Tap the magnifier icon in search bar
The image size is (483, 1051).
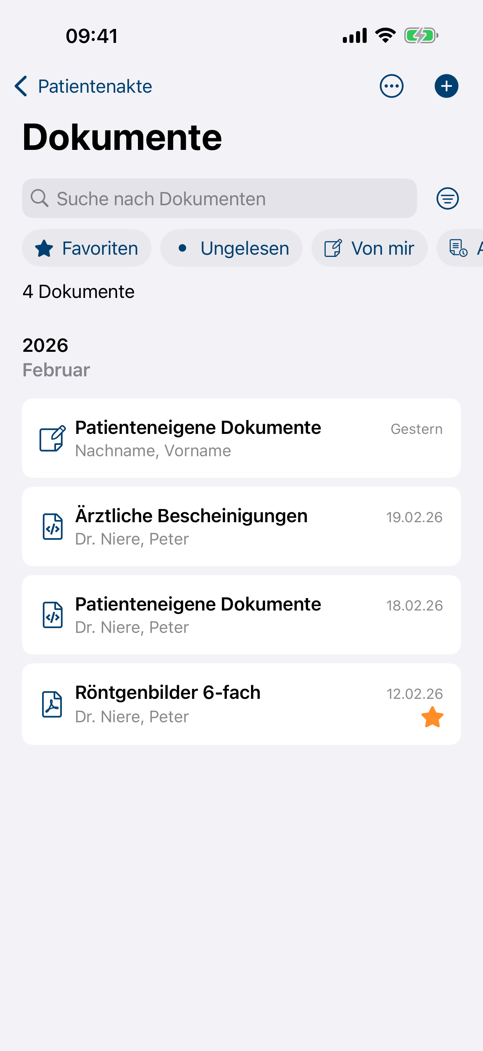coord(40,198)
